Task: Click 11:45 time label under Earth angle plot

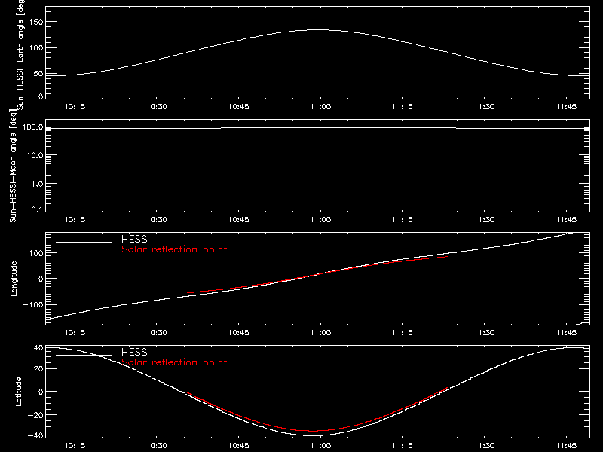Action: pyautogui.click(x=566, y=107)
